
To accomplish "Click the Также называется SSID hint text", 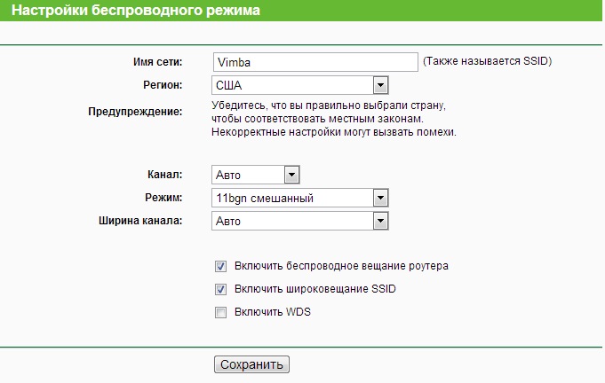I will (488, 61).
